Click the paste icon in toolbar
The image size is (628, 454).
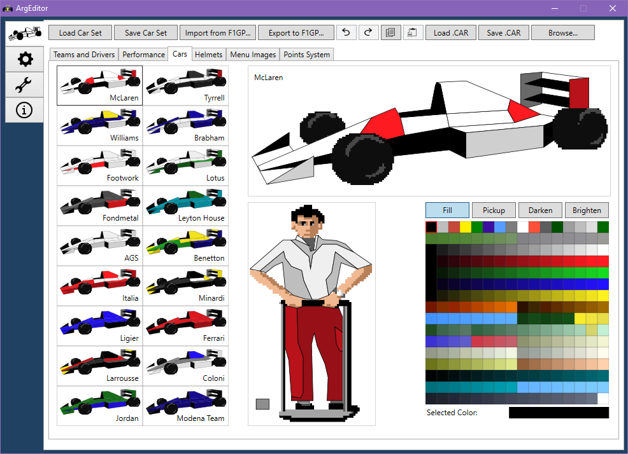(x=413, y=33)
